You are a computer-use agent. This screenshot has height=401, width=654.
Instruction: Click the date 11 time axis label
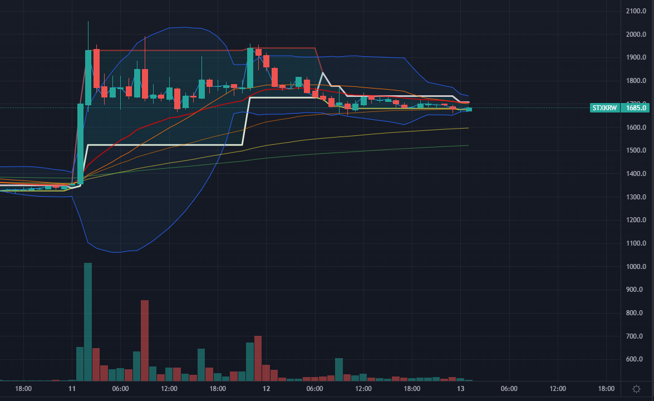tap(72, 389)
